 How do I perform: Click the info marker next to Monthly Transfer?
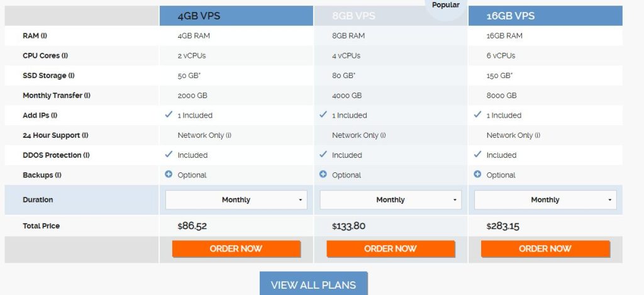[87, 96]
